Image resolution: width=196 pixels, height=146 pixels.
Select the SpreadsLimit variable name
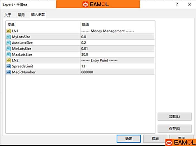click(23, 66)
